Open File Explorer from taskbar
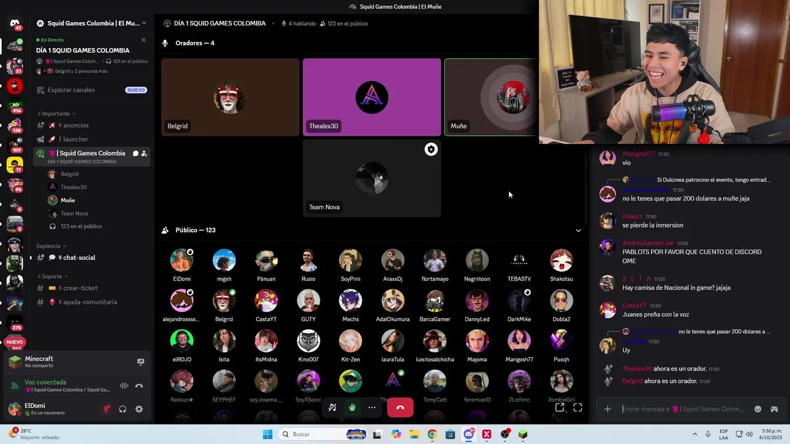Image resolution: width=790 pixels, height=444 pixels. (x=414, y=434)
